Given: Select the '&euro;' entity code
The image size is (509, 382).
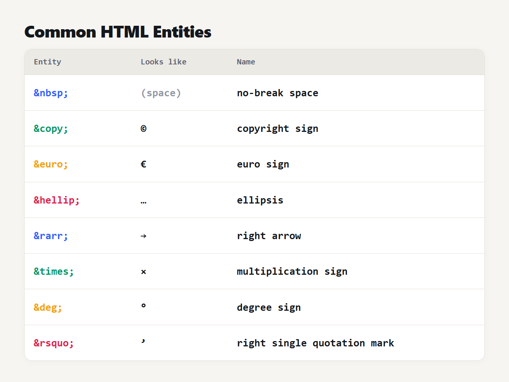Looking at the screenshot, I should coord(51,164).
